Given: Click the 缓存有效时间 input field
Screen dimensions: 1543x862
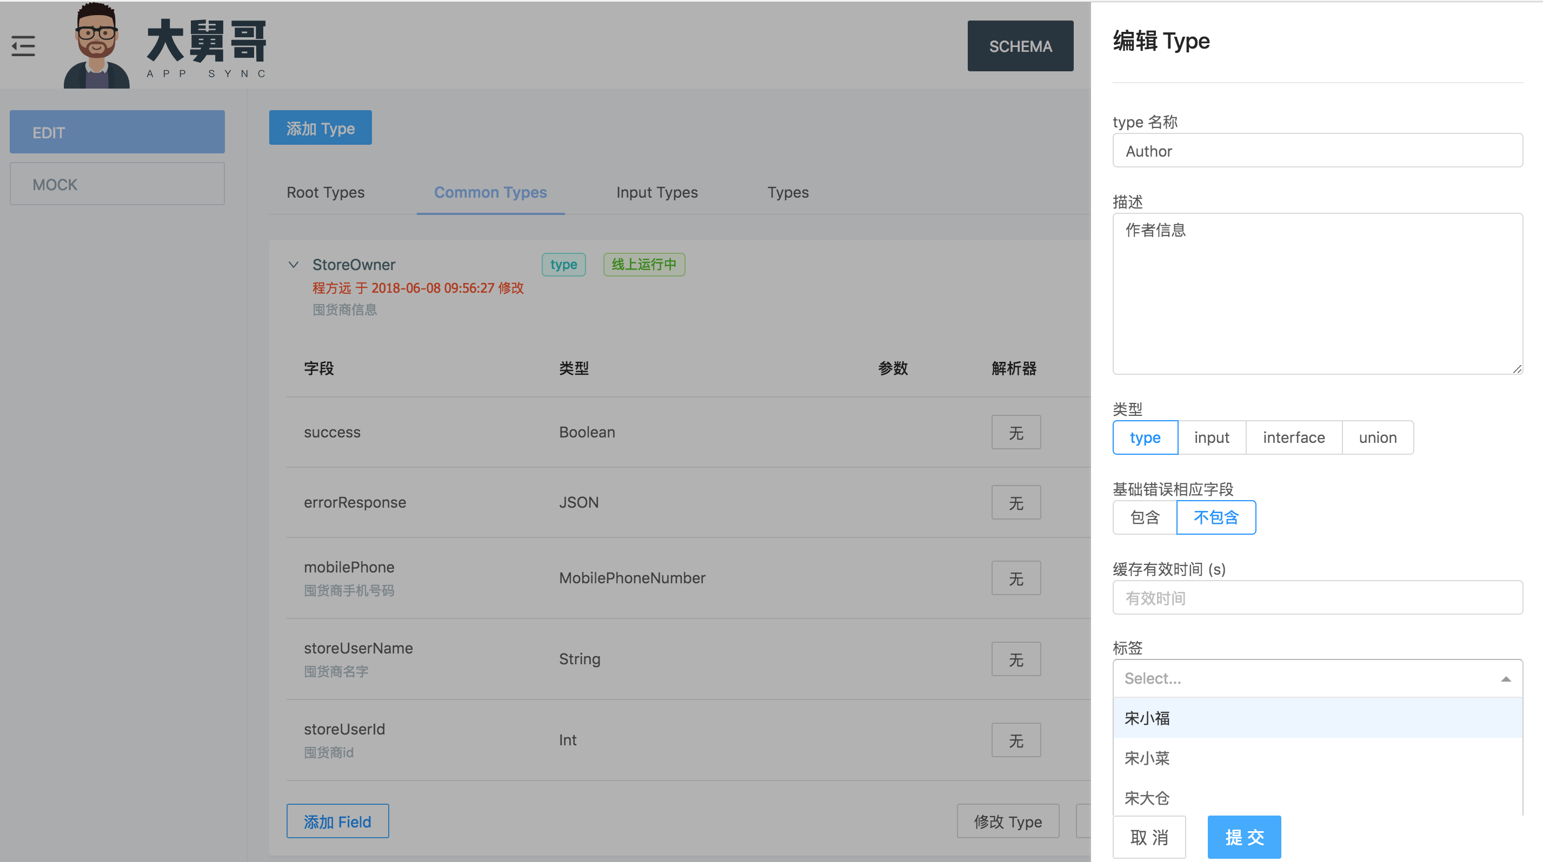Looking at the screenshot, I should [x=1317, y=597].
